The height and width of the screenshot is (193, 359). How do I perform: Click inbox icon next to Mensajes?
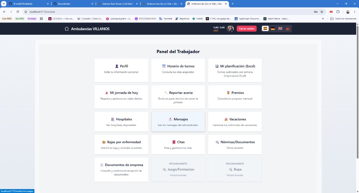pos(170,119)
